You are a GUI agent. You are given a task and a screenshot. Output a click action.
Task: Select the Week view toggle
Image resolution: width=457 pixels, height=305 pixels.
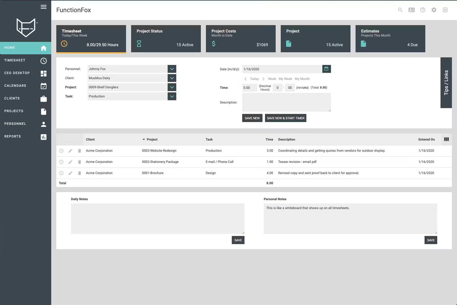(x=272, y=79)
